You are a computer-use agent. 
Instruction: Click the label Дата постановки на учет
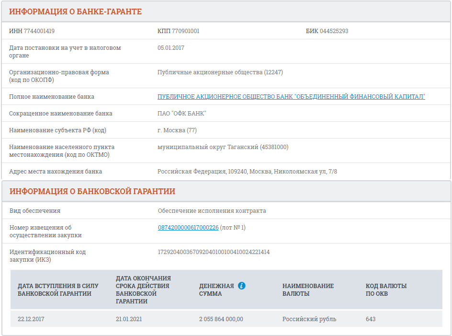pyautogui.click(x=65, y=51)
